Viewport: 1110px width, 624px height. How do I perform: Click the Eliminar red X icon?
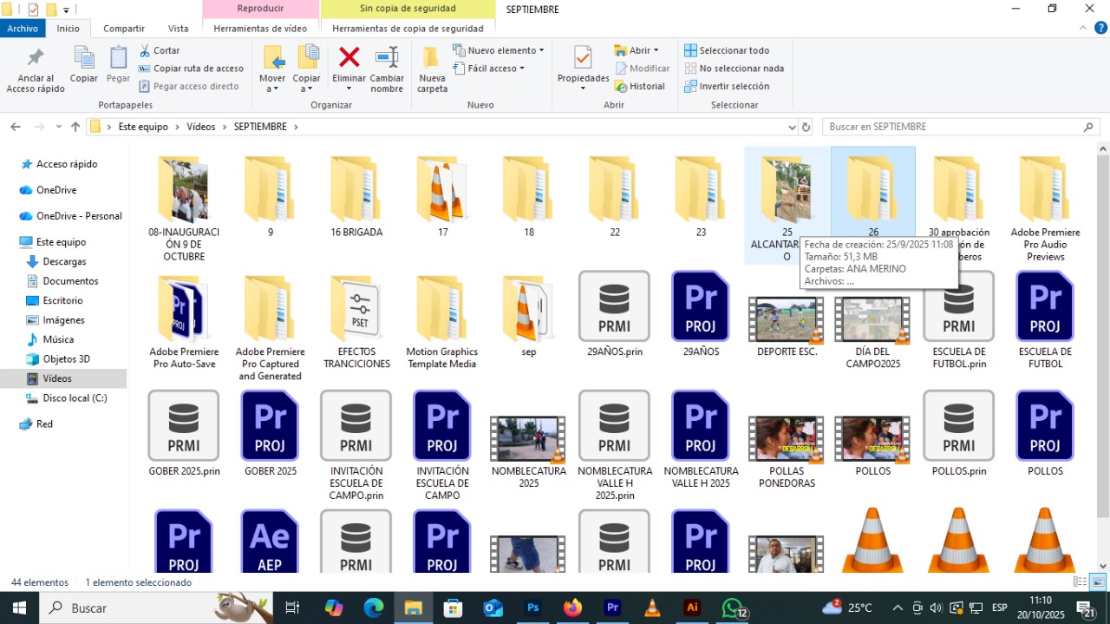tap(349, 59)
